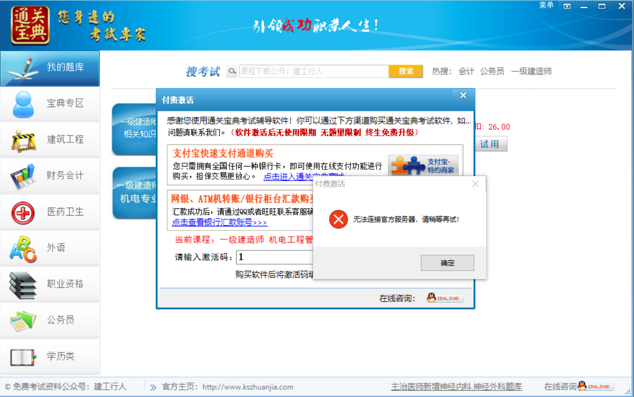The width and height of the screenshot is (634, 397).
Task: Open the 我的题库 section
Action: tap(50, 69)
